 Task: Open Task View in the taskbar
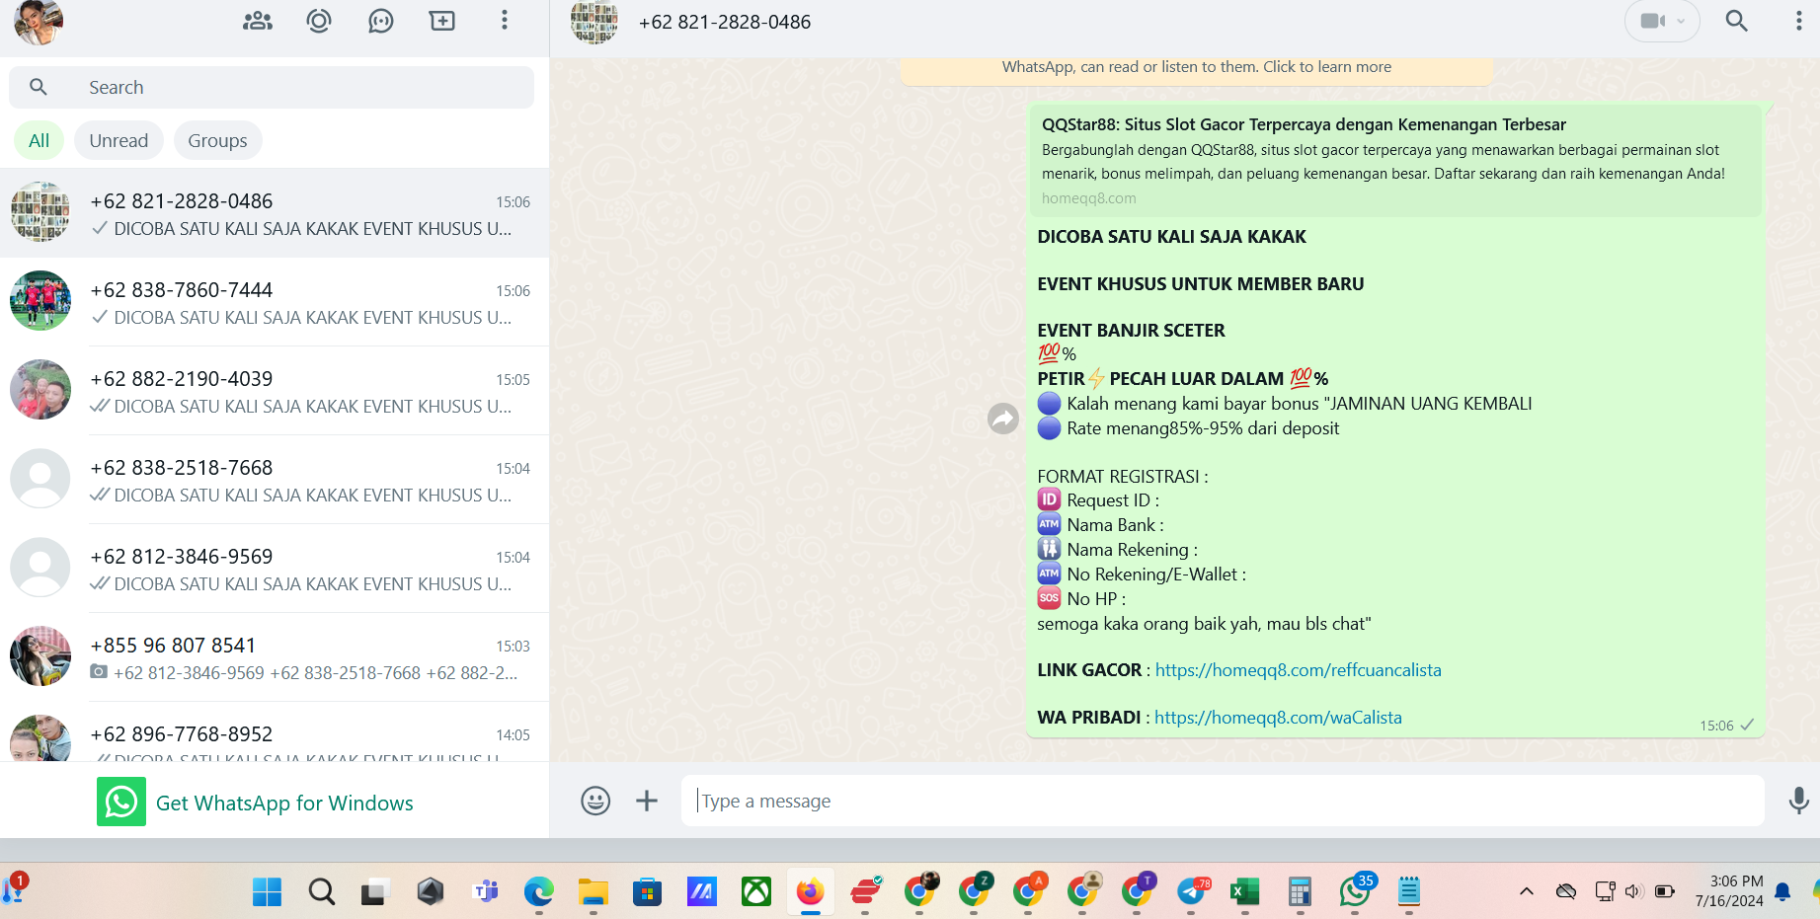pyautogui.click(x=375, y=892)
